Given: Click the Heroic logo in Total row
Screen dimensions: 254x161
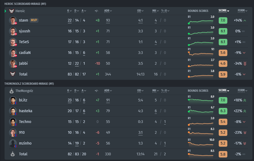Looking at the screenshot, I should (x=13, y=74).
